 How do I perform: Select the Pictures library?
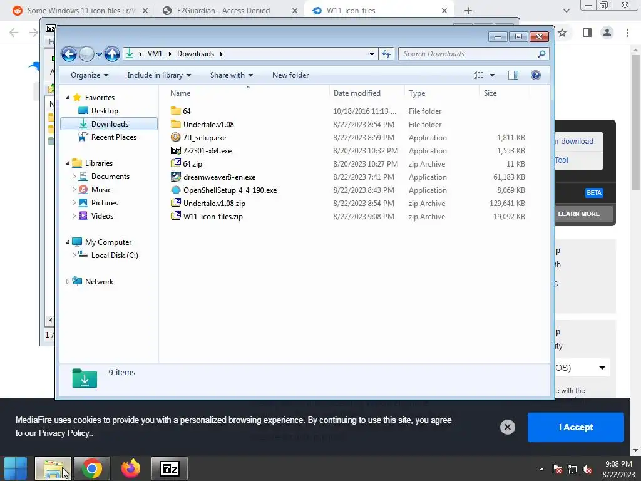click(105, 203)
